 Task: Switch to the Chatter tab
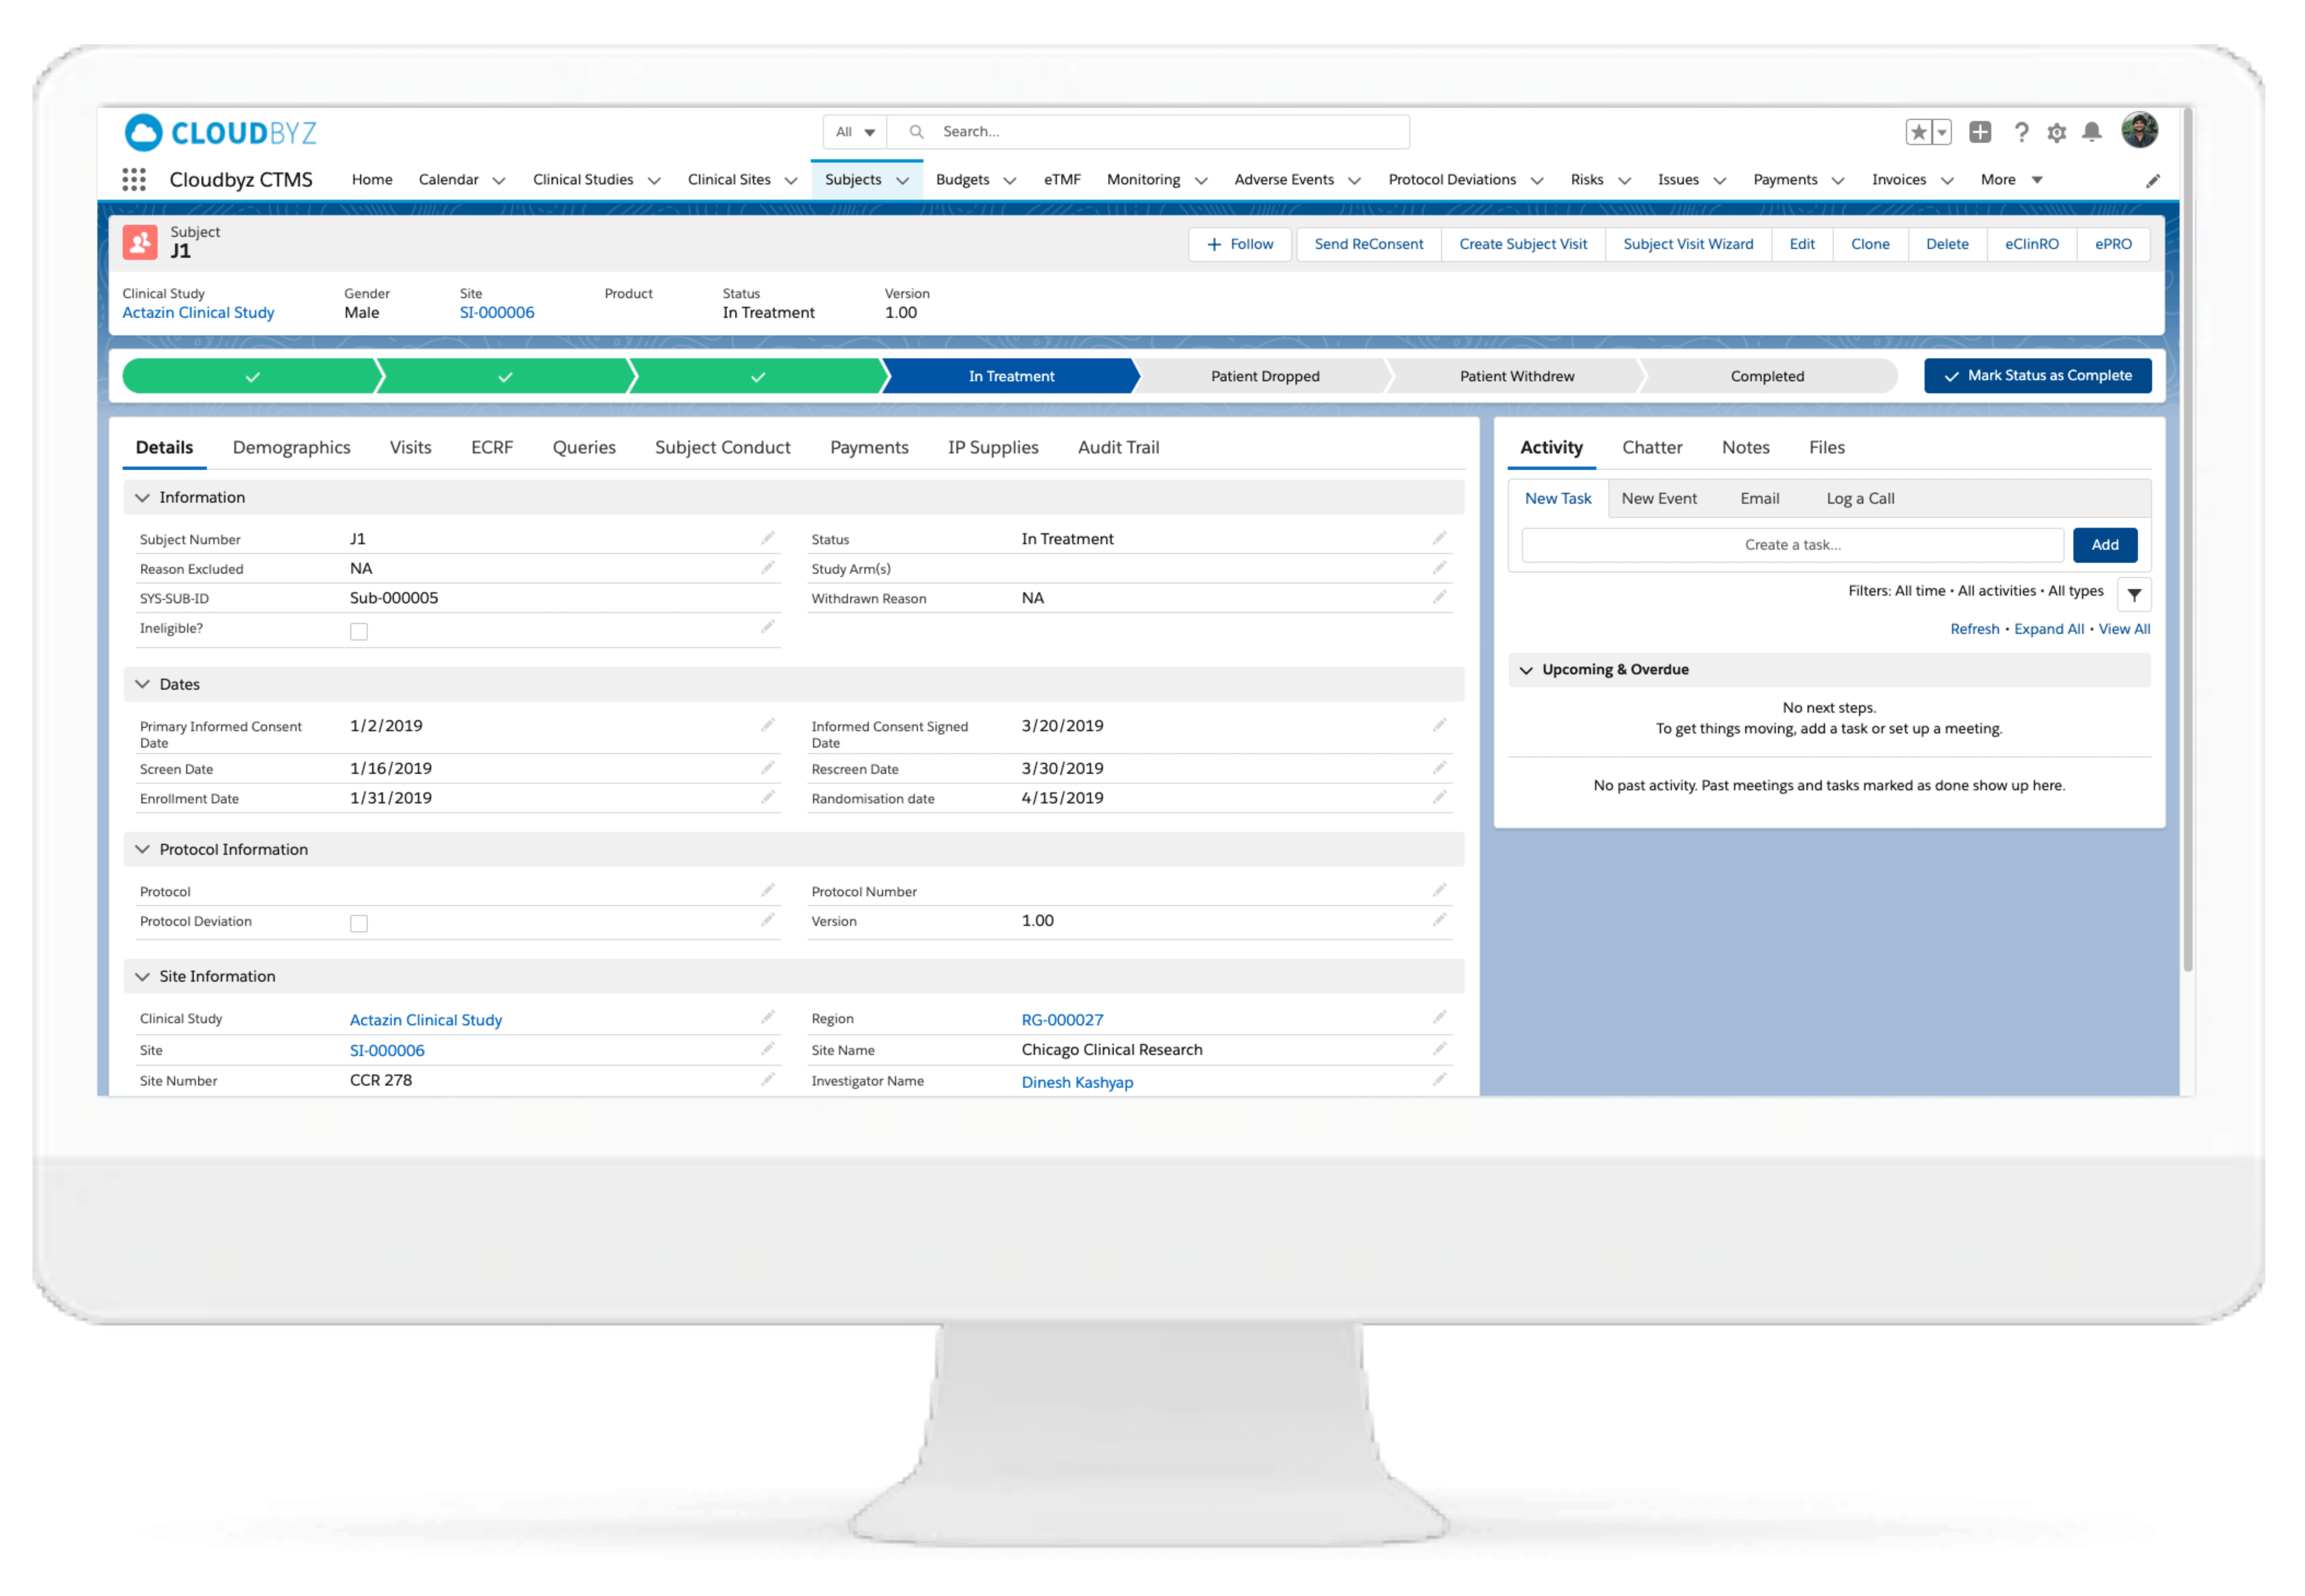pos(1651,448)
